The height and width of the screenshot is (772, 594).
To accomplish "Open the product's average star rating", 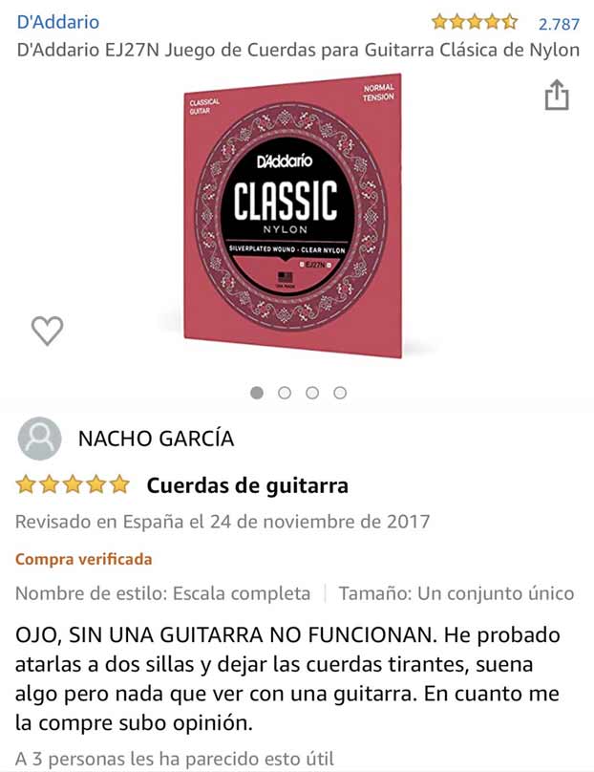I will 475,23.
